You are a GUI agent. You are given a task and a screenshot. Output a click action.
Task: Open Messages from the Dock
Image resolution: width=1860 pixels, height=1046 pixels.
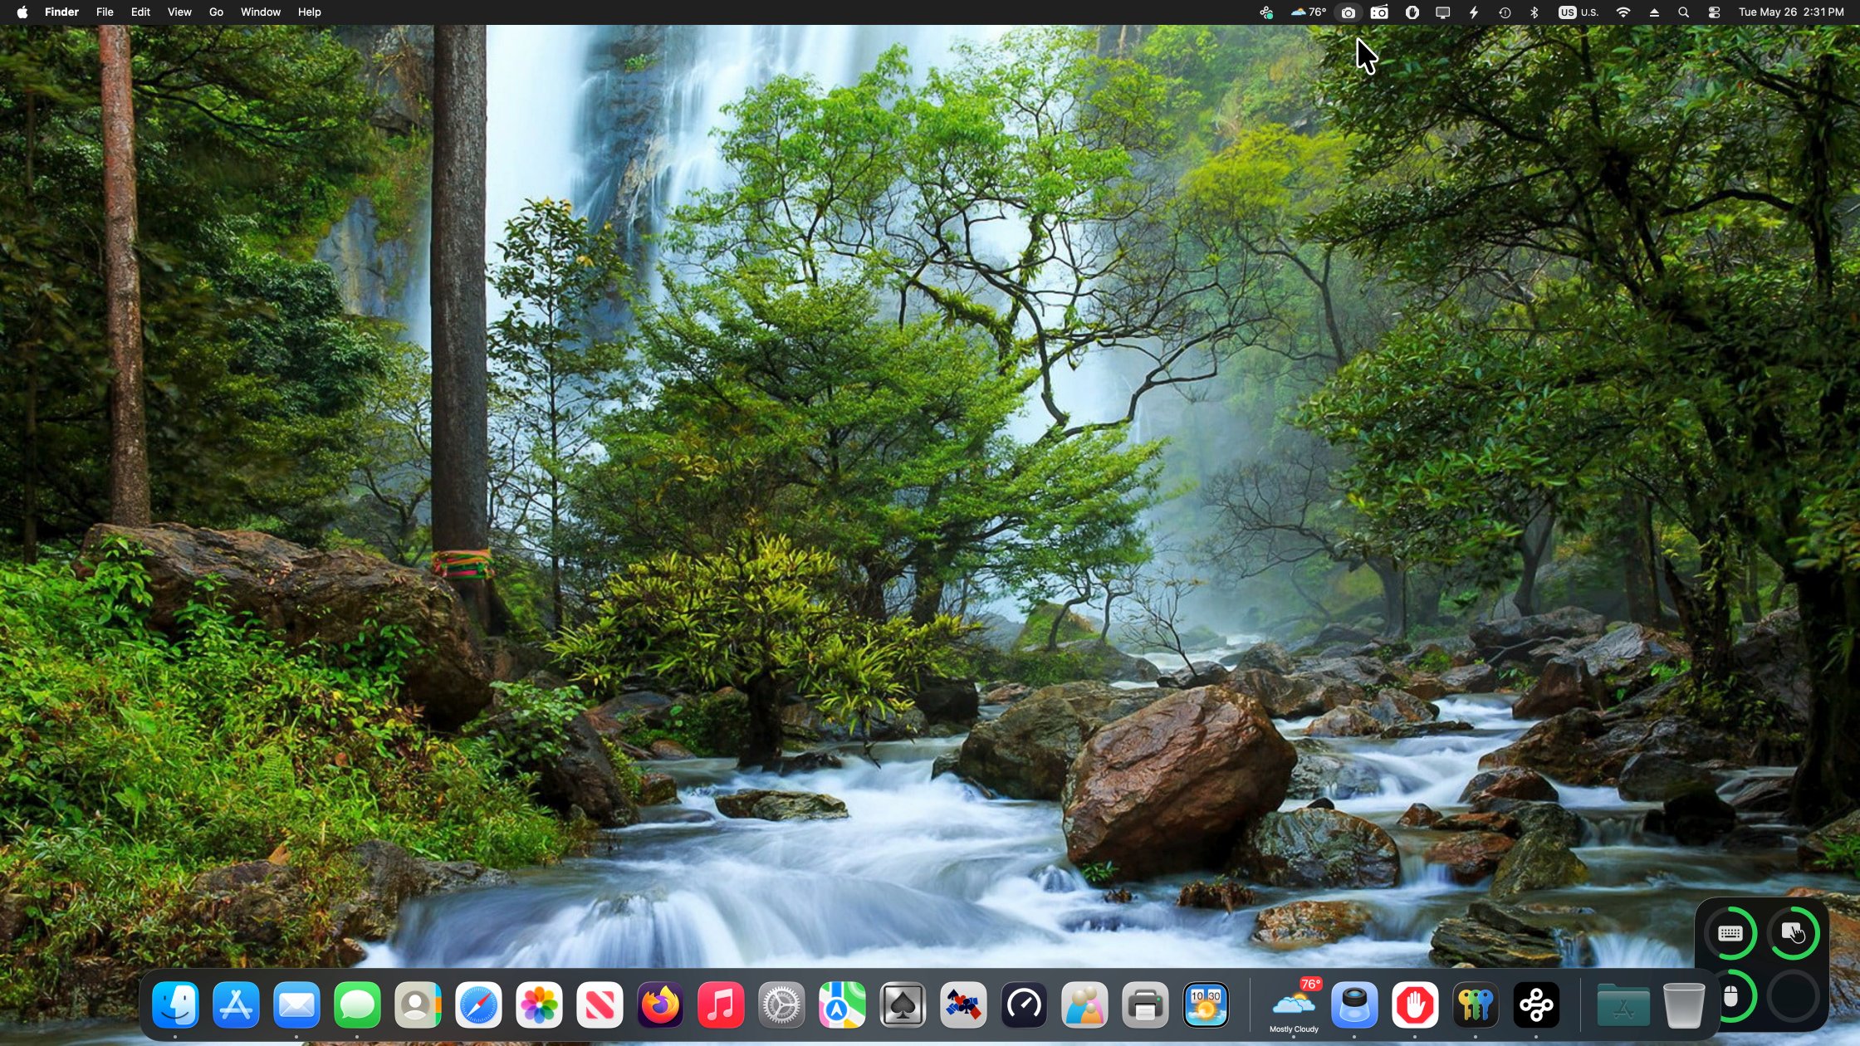click(357, 1004)
